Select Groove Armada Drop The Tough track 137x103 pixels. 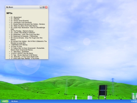click(27, 39)
